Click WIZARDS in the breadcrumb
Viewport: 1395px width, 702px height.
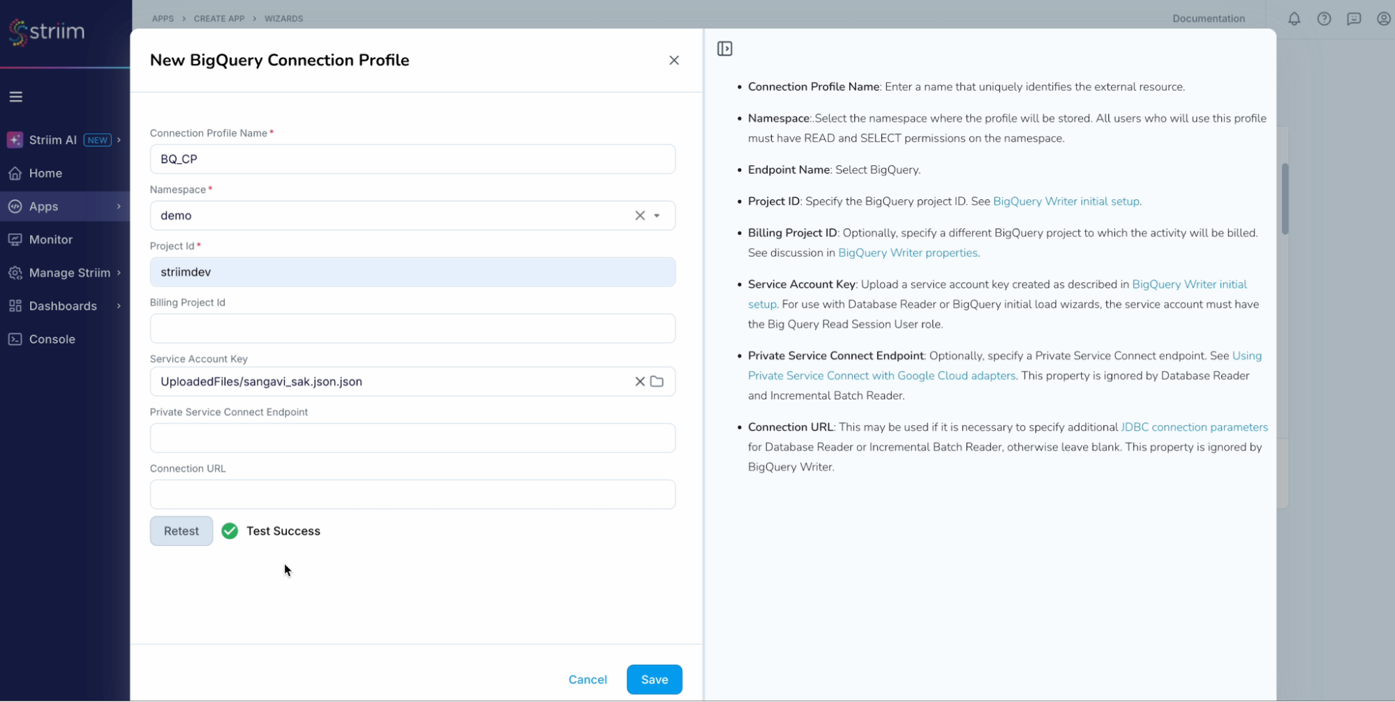283,19
